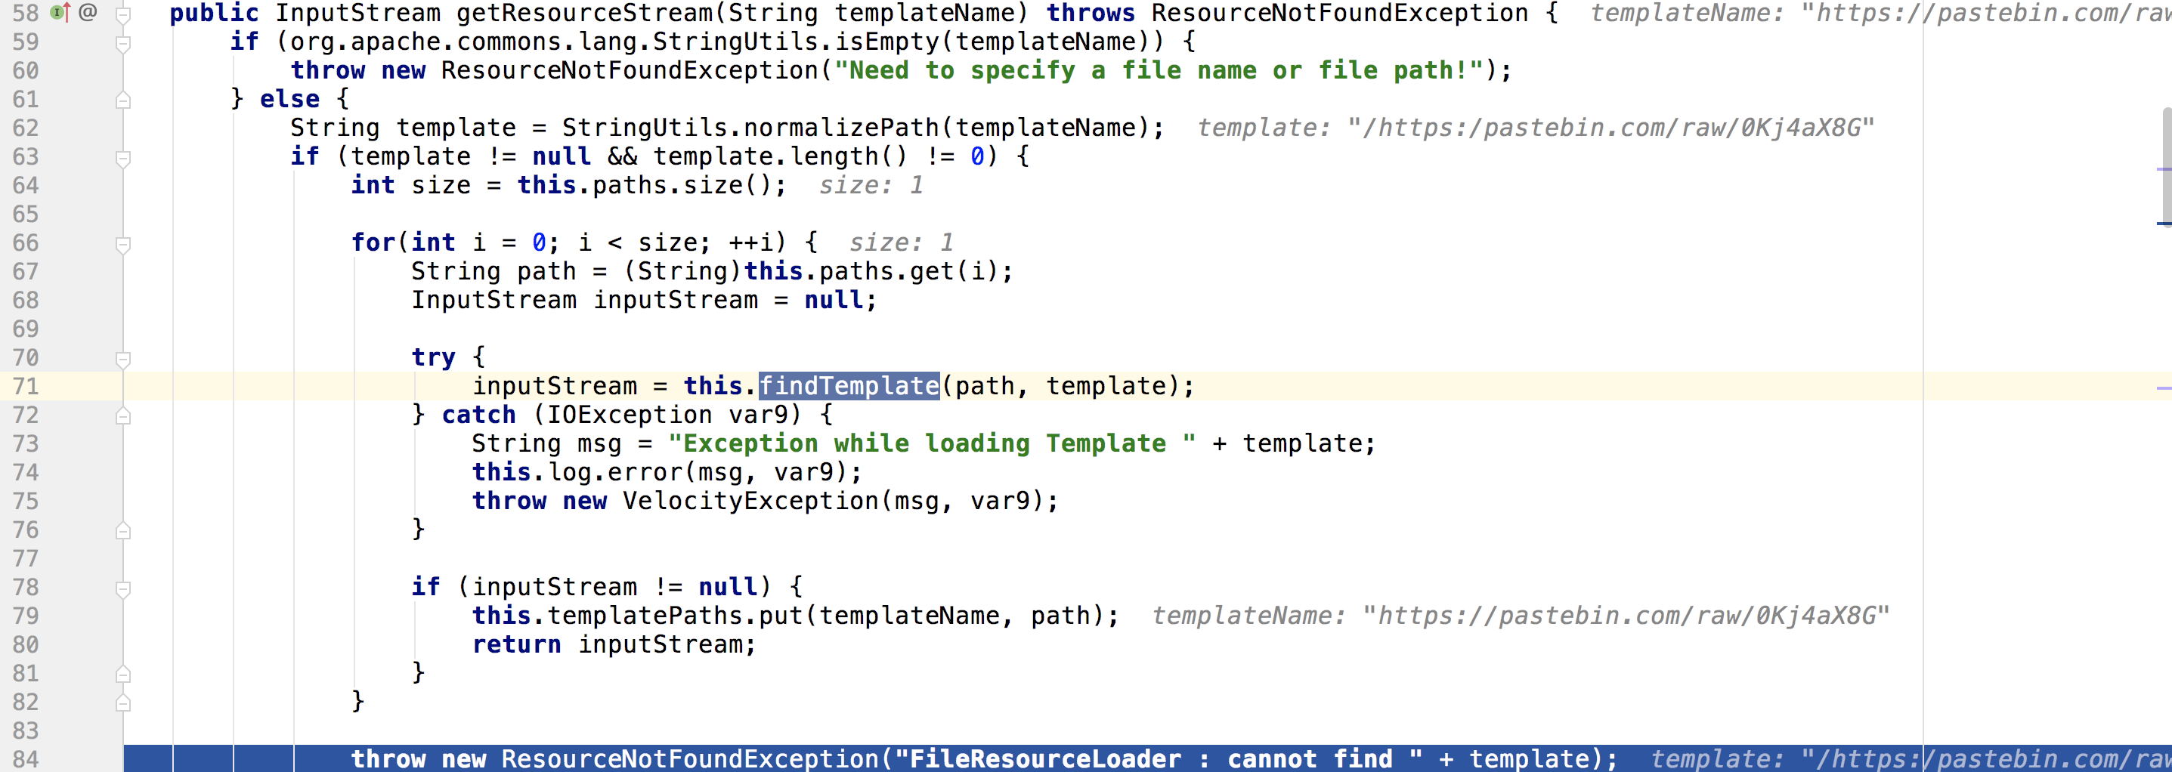Click the template.length() call on line 63

pos(781,157)
